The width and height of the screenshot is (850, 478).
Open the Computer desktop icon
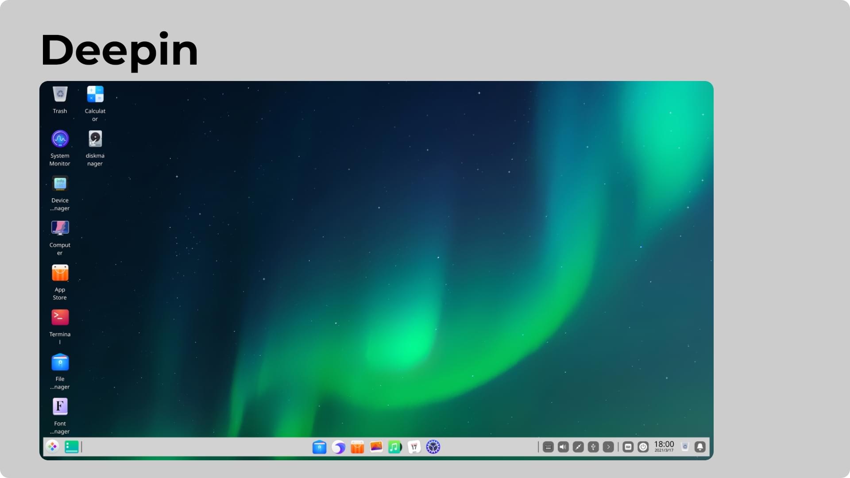[x=60, y=228]
